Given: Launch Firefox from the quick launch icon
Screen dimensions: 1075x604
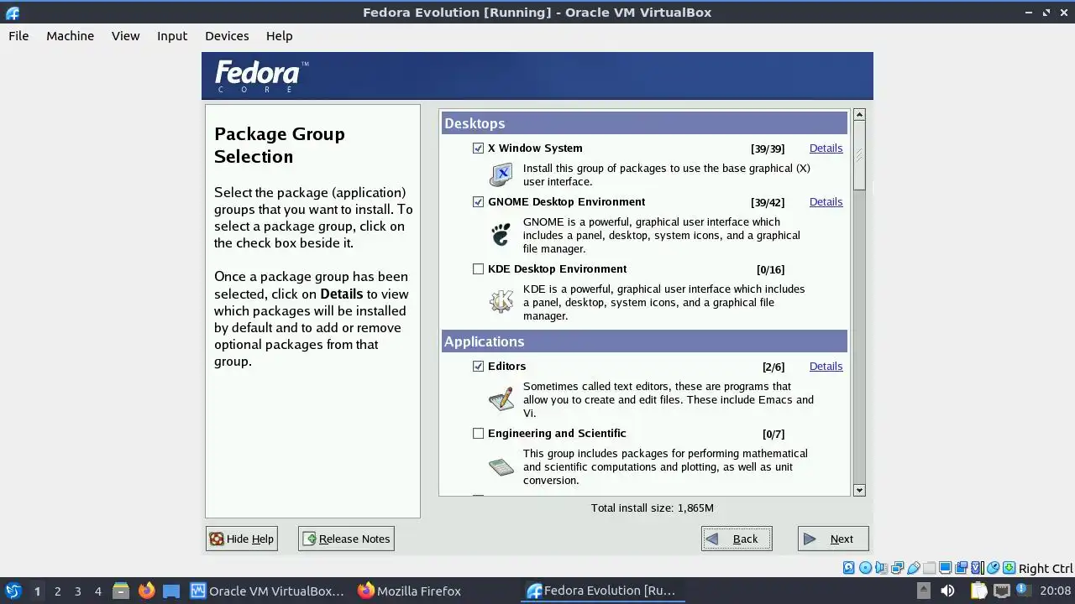Looking at the screenshot, I should click(x=147, y=591).
